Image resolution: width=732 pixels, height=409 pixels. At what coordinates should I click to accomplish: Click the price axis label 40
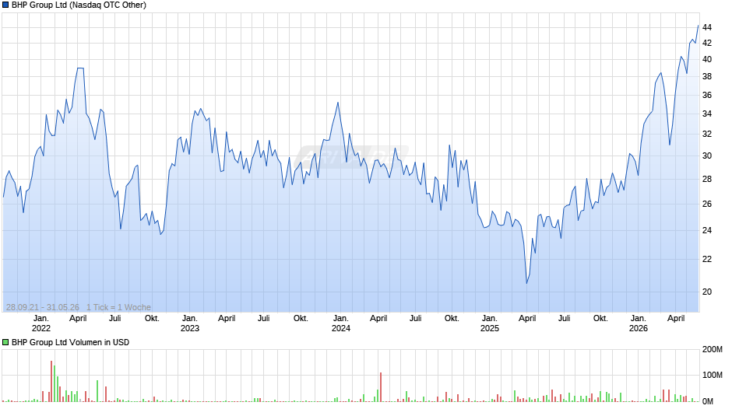[x=707, y=59]
